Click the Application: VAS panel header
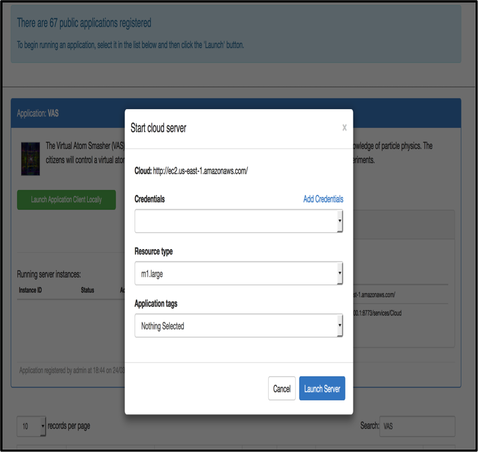Screen dimensions: 478x452 38,113
